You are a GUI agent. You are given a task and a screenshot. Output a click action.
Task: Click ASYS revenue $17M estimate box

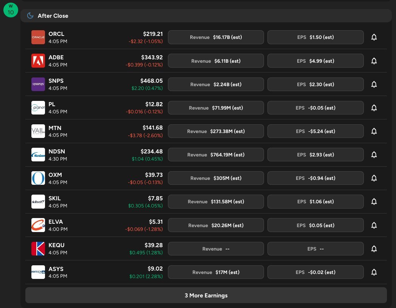pos(216,272)
